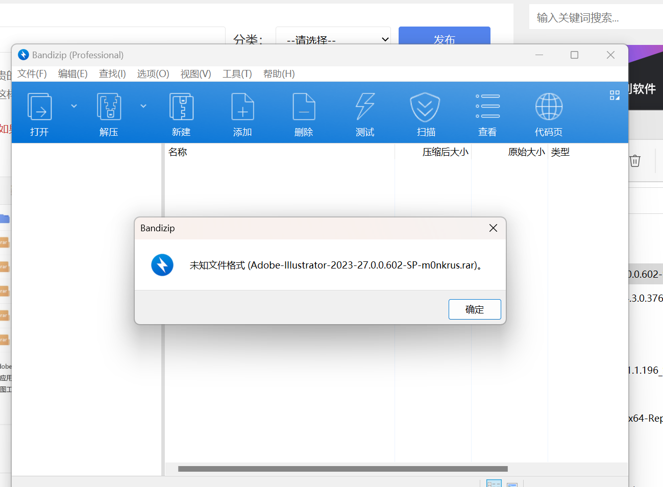Click the Bandizip title bar app icon
Viewport: 663px width, 487px height.
(23, 55)
